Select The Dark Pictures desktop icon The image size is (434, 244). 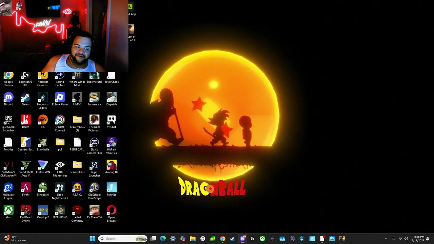point(94,123)
